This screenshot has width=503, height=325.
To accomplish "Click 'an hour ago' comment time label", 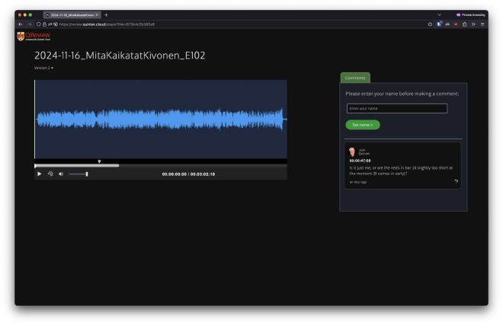I will [357, 182].
